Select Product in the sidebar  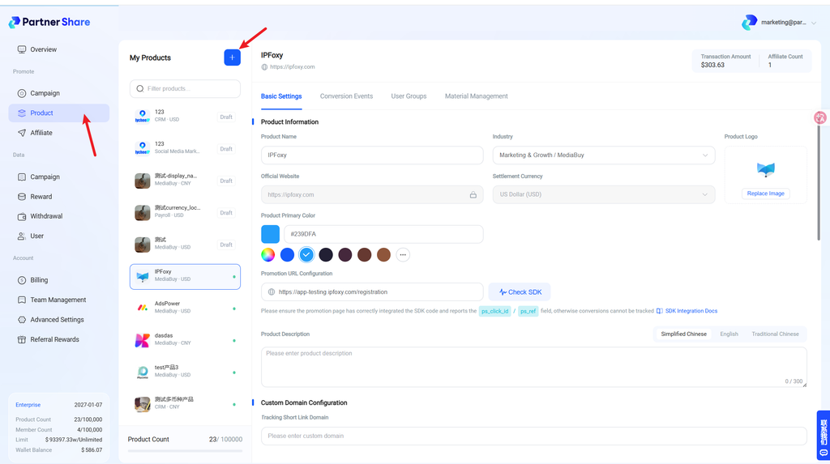pos(58,113)
